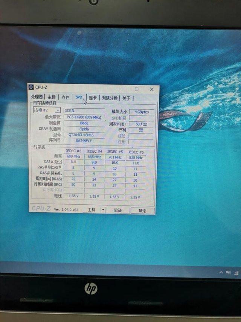This screenshot has width=241, height=322.
Task: Select the PC3-14200 (889 MHz) value
Action: [x=84, y=117]
